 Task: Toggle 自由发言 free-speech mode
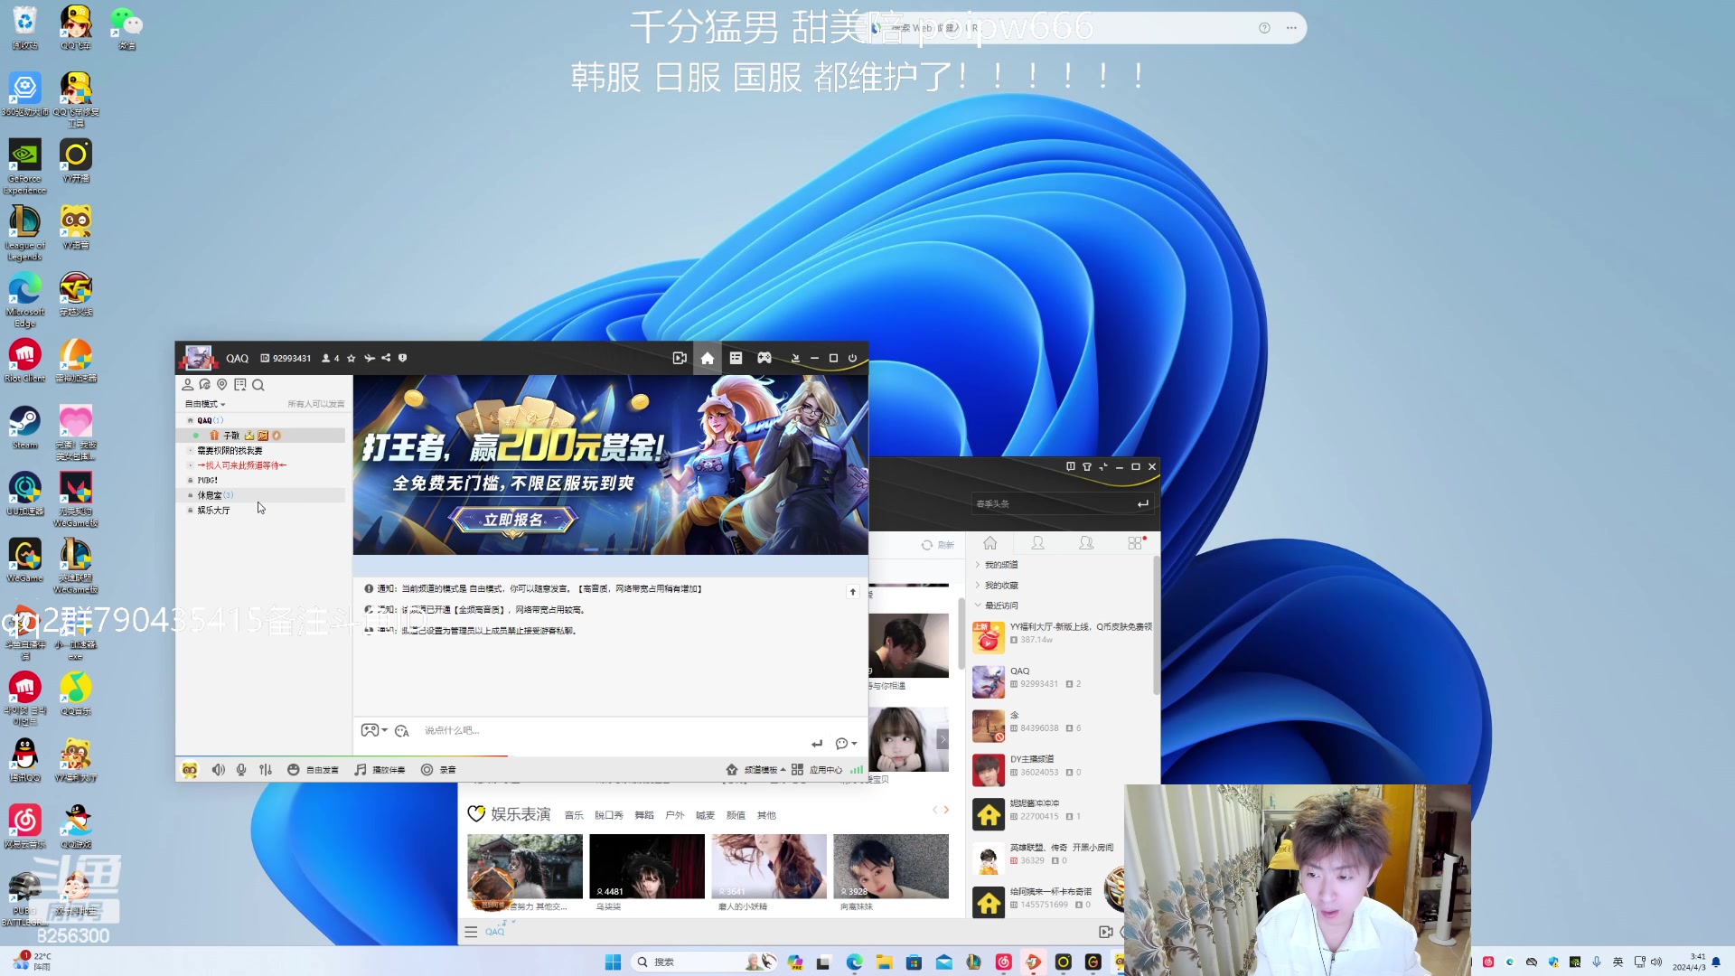click(314, 769)
